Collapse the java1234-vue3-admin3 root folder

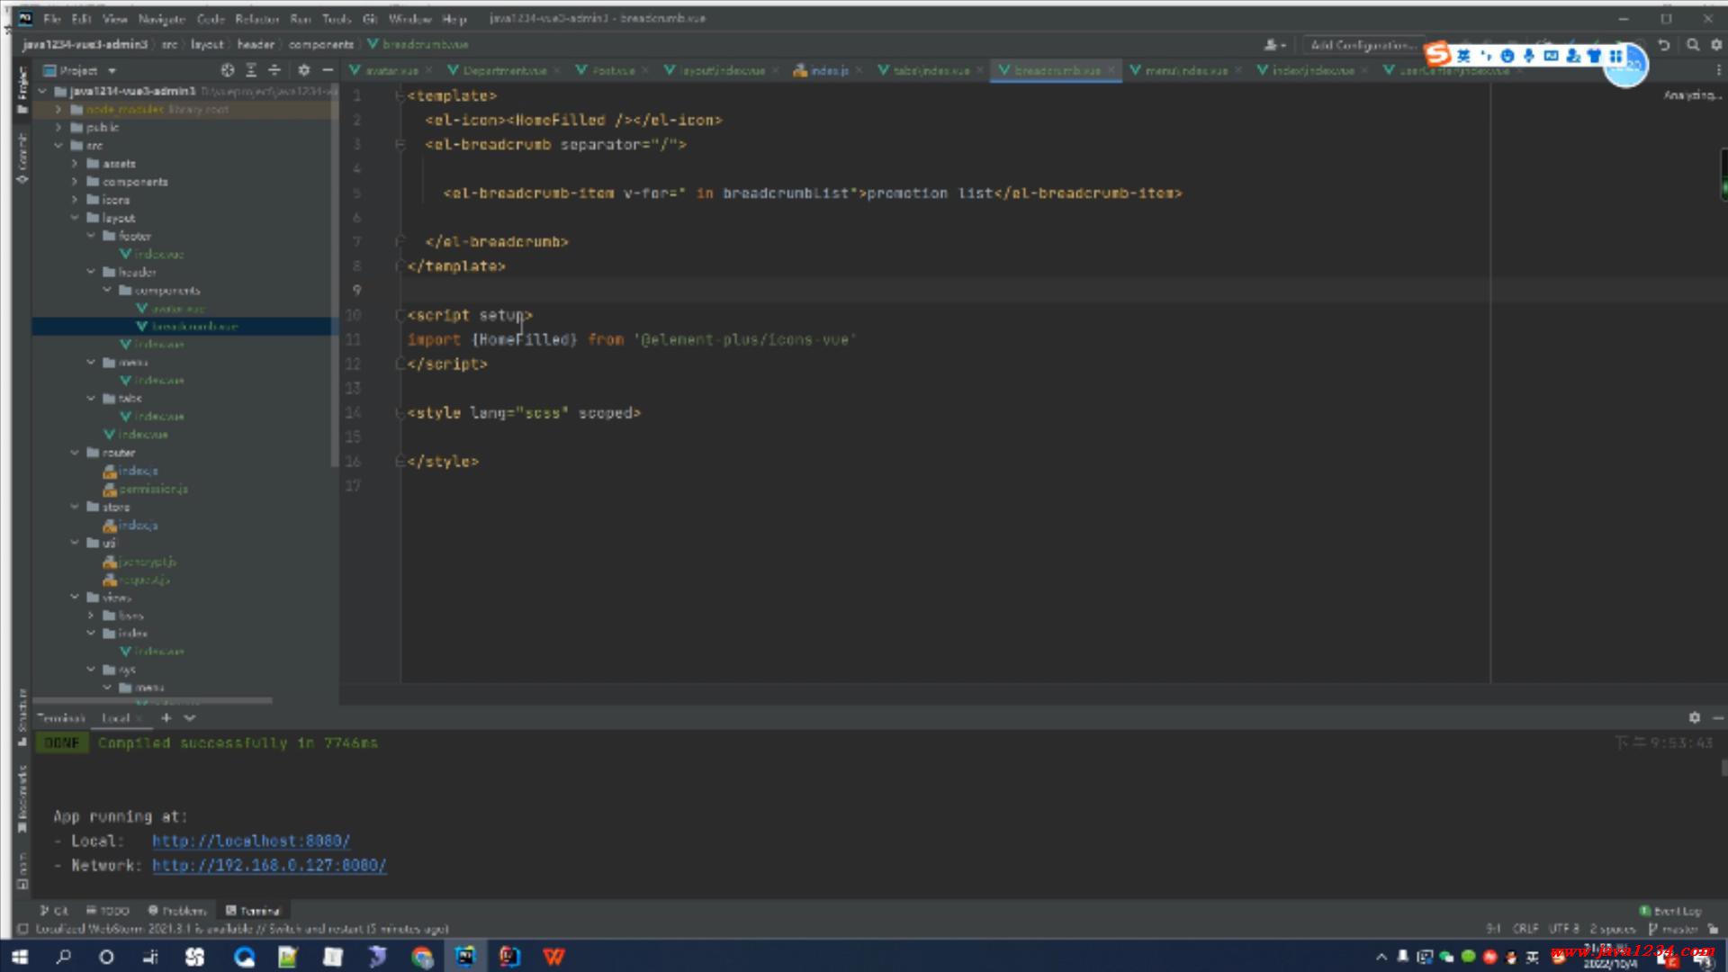pos(42,91)
